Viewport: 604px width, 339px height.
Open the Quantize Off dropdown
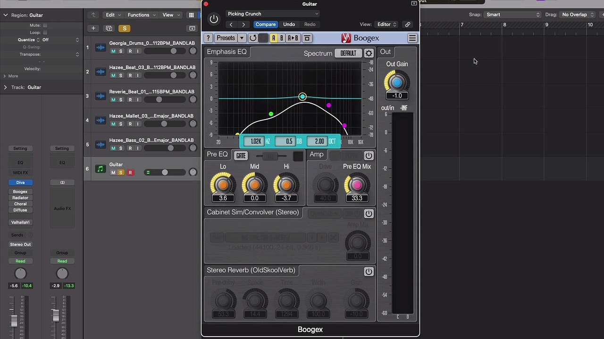(x=60, y=40)
